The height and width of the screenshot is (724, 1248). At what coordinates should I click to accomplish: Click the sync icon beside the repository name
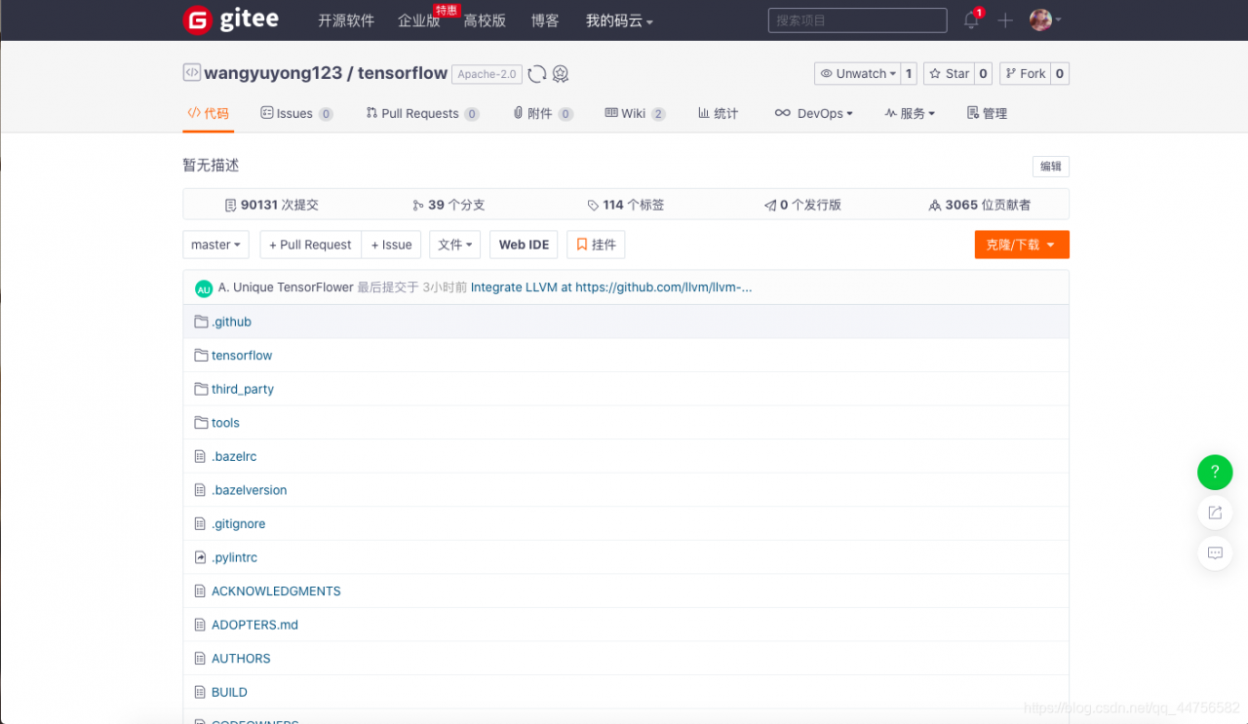(x=537, y=73)
